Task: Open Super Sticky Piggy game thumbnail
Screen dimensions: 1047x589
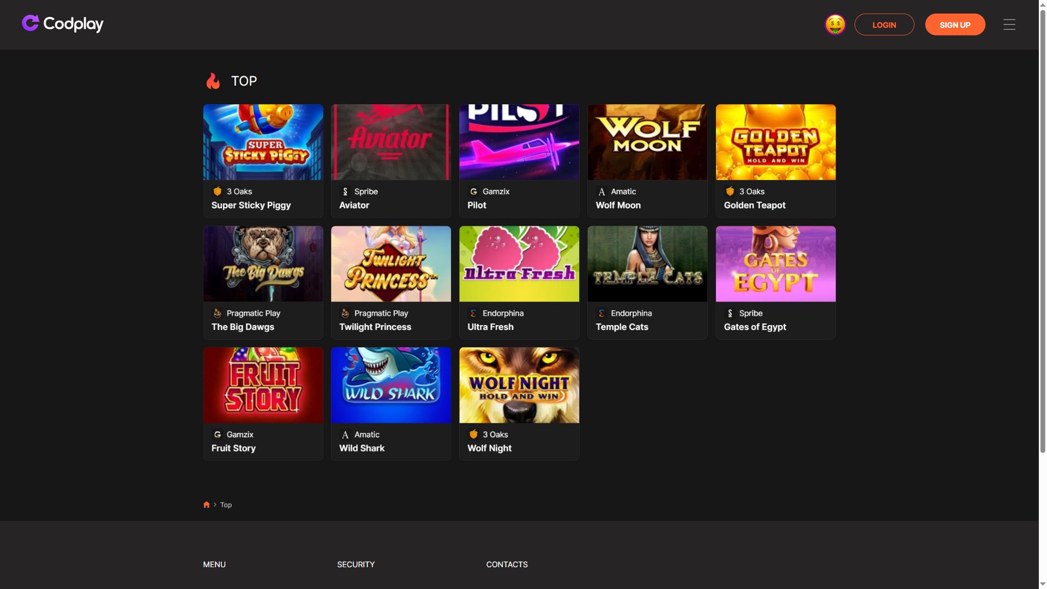Action: [x=263, y=142]
